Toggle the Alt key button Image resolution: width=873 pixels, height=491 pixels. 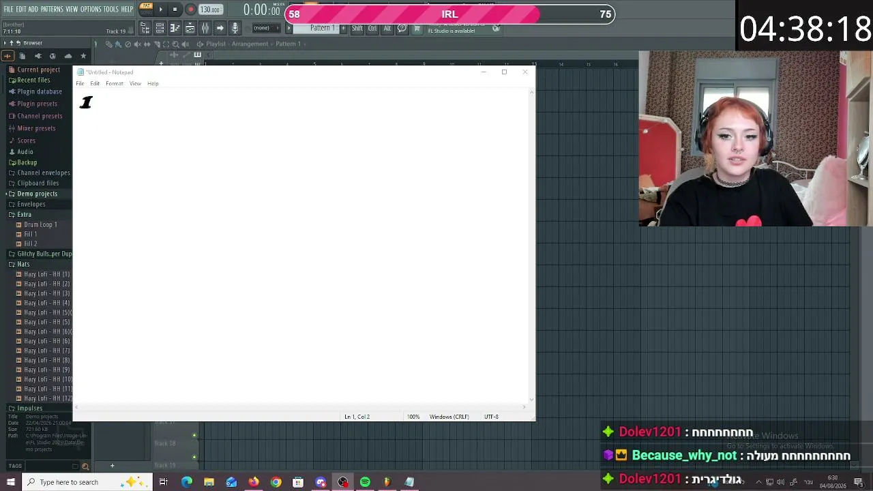[x=387, y=28]
